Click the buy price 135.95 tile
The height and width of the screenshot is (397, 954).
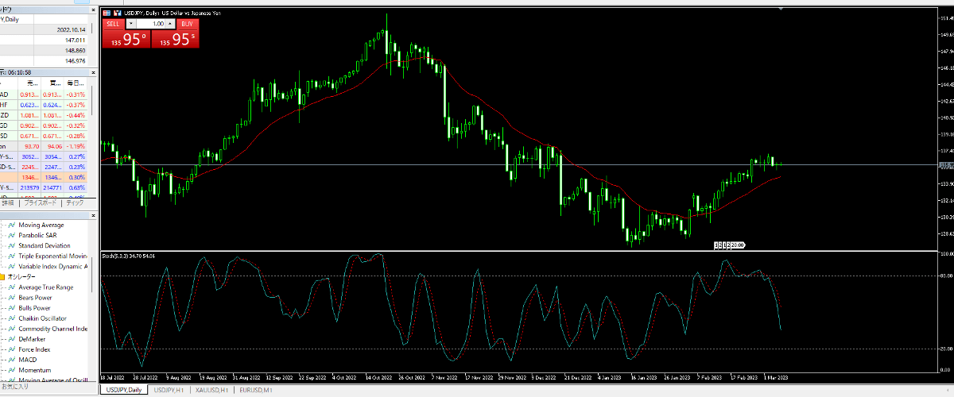click(174, 39)
